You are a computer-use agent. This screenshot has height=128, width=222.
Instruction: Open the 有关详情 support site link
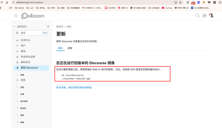point(74,88)
